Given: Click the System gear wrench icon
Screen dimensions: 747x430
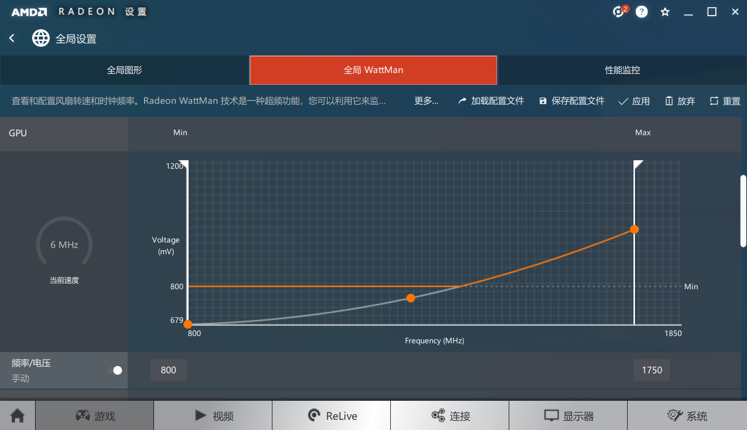Looking at the screenshot, I should coord(675,415).
